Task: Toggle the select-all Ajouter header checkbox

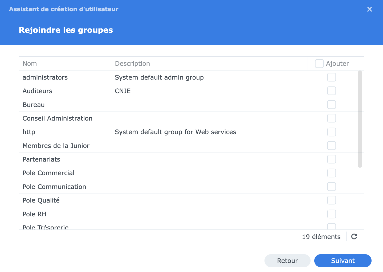Action: 319,64
